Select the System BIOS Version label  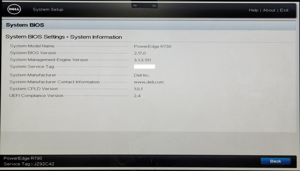33,53
